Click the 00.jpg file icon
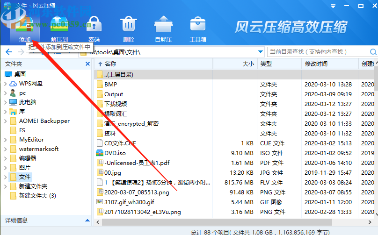Image resolution: width=378 pixels, height=235 pixels. [100, 173]
